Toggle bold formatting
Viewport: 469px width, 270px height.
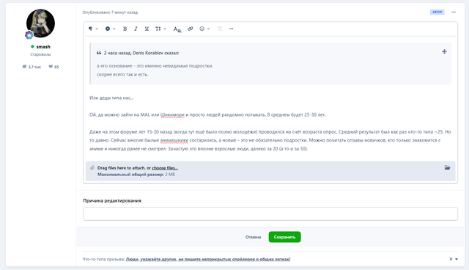click(x=125, y=29)
